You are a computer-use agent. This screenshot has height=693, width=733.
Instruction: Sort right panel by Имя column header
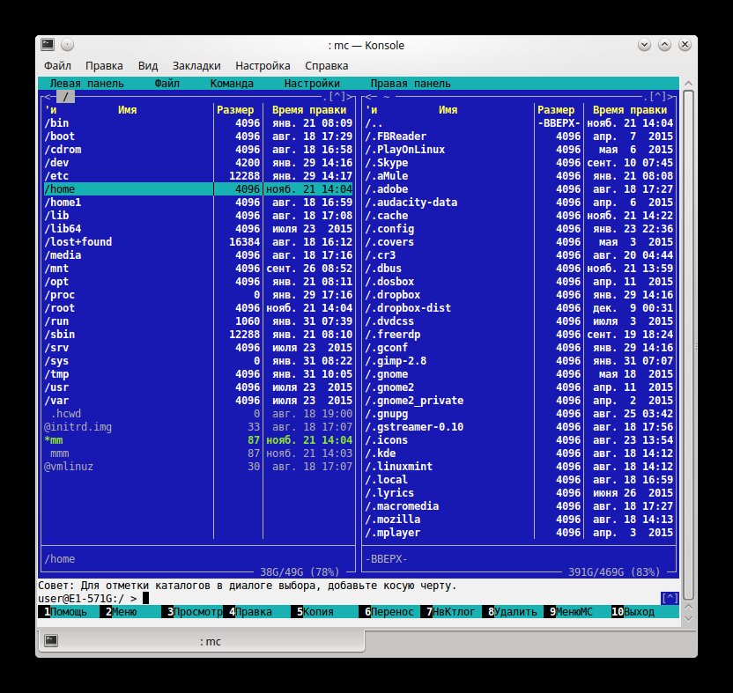(x=448, y=110)
